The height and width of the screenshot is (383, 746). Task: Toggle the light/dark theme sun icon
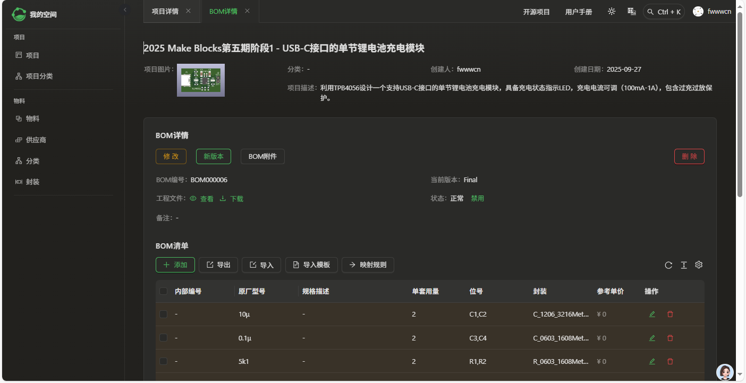pyautogui.click(x=612, y=12)
